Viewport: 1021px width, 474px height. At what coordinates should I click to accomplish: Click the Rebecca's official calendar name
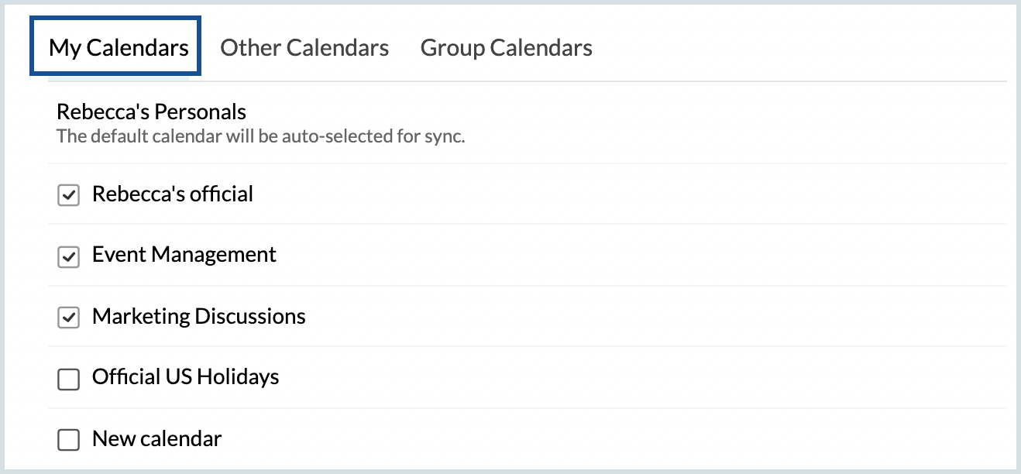(x=172, y=194)
